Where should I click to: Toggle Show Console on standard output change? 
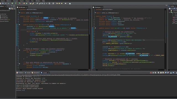point(166,73)
